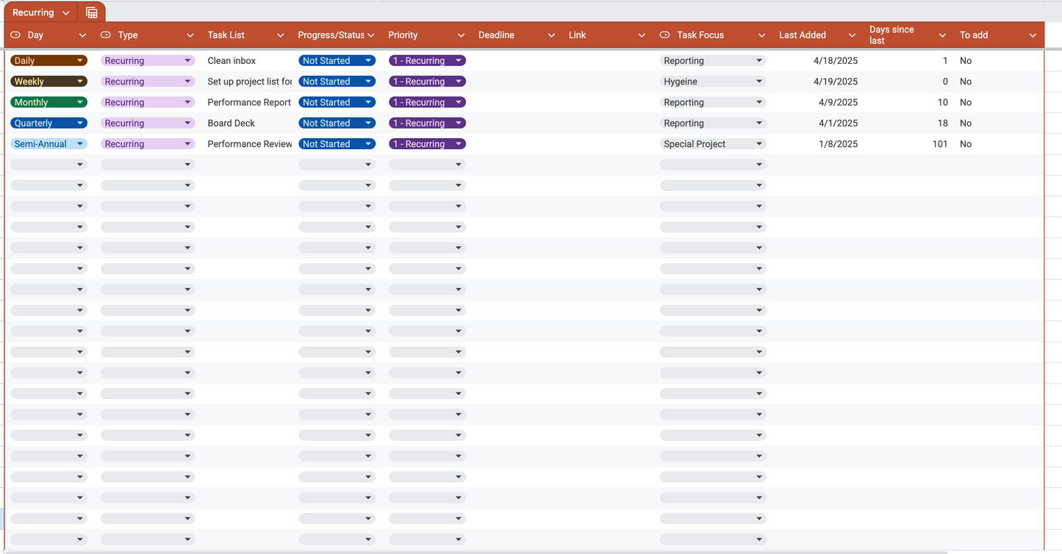This screenshot has height=554, width=1062.
Task: Open the Priority column header dropdown
Action: click(461, 35)
